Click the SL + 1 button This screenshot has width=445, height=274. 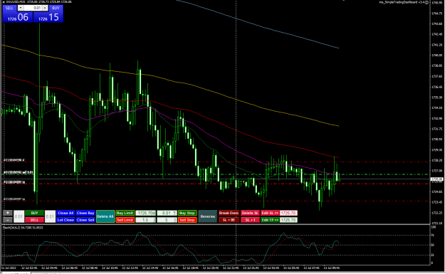250,220
